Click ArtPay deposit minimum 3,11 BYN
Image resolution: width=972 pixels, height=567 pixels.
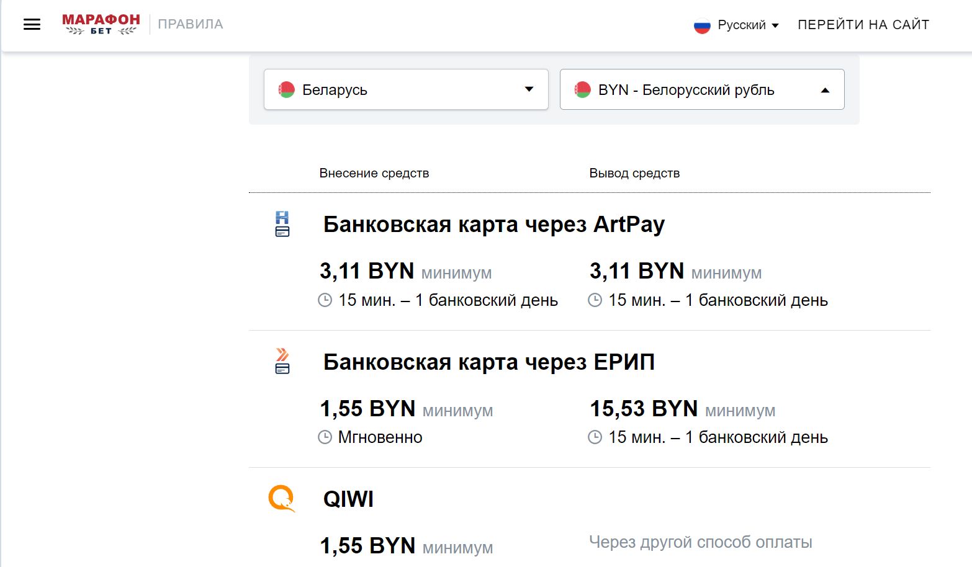coord(406,271)
